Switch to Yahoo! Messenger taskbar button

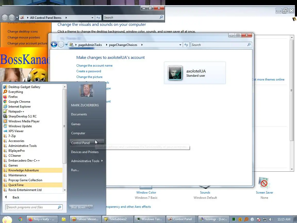click(x=85, y=219)
